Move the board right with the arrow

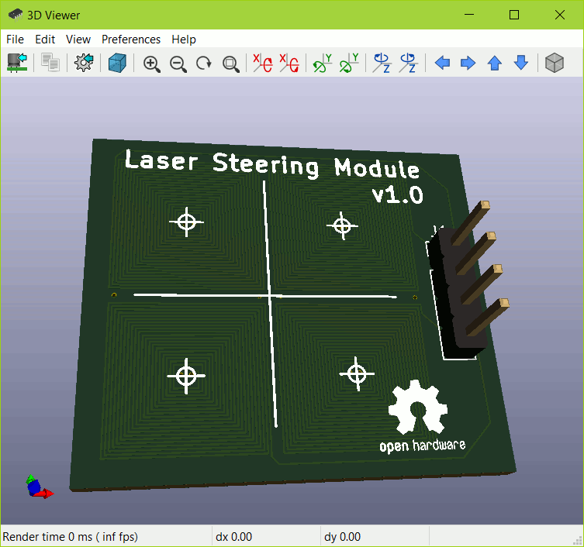468,64
